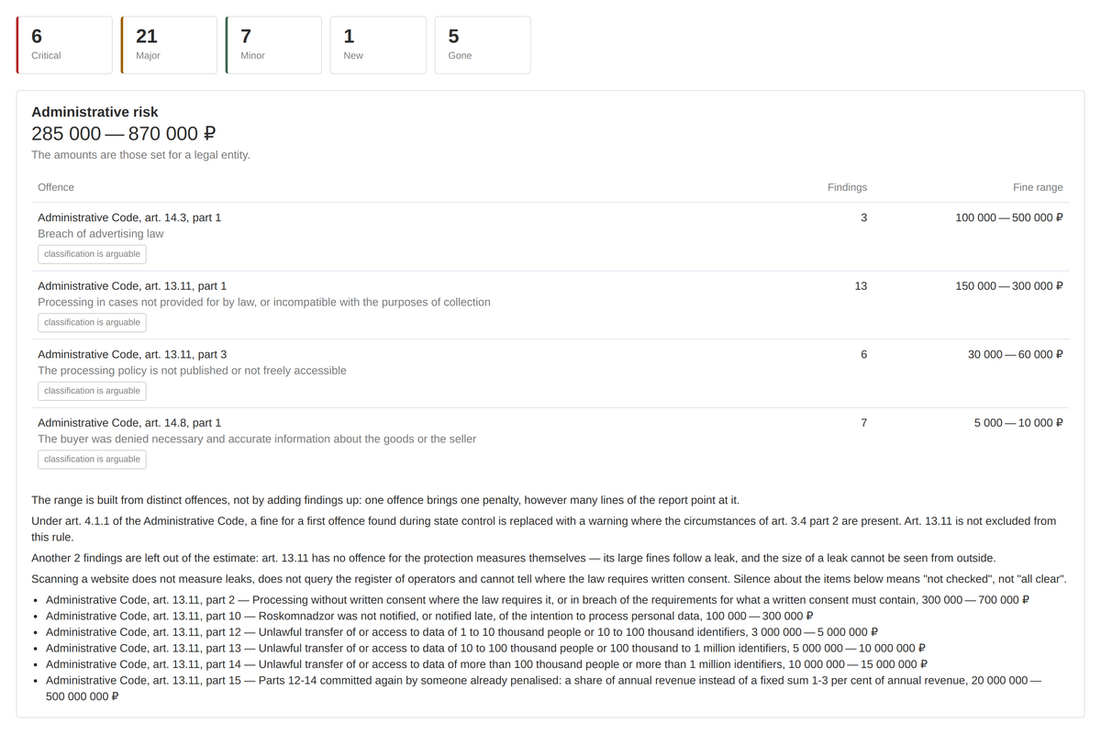Open the Critical findings card
The image size is (1101, 734).
click(x=64, y=45)
